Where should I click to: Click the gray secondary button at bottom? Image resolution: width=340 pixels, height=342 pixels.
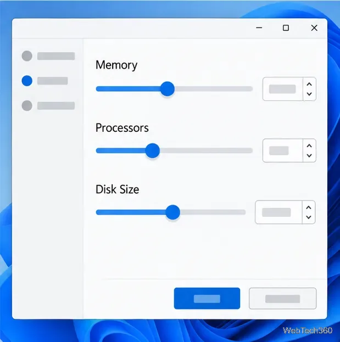(x=283, y=299)
